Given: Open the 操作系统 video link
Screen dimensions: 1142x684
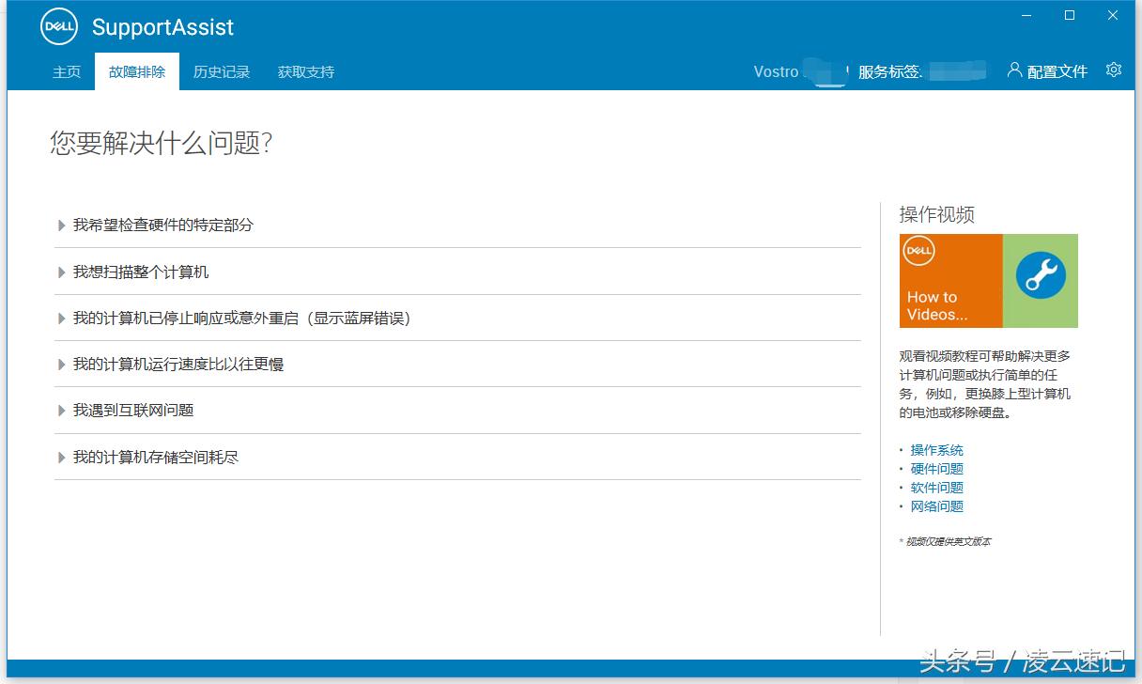Looking at the screenshot, I should [x=935, y=449].
